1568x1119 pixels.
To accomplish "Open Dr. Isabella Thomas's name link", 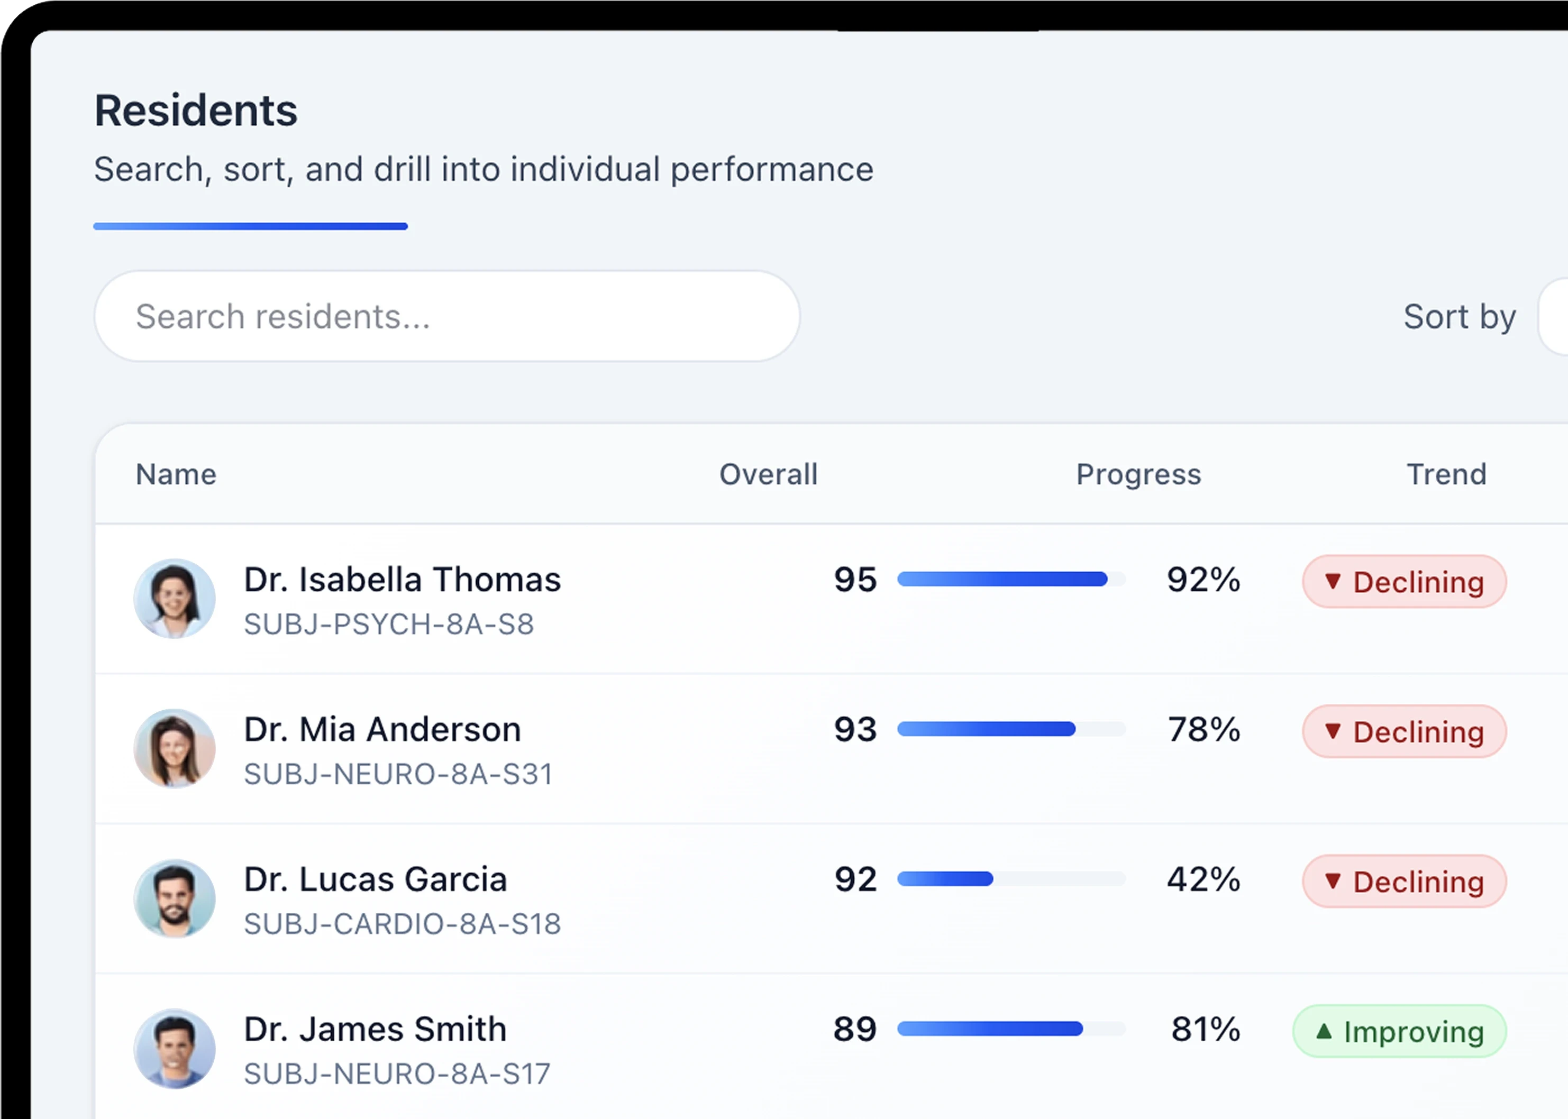I will [x=403, y=580].
